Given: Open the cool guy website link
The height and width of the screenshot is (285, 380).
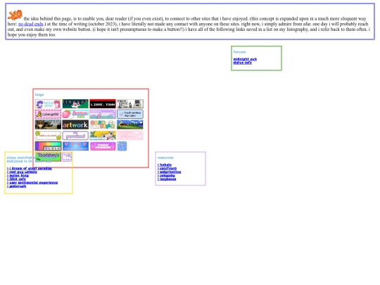Looking at the screenshot, I should [22, 172].
